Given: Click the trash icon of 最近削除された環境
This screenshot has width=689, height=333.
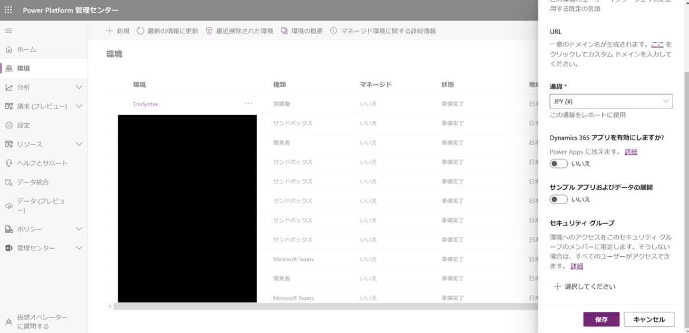Looking at the screenshot, I should tap(210, 31).
